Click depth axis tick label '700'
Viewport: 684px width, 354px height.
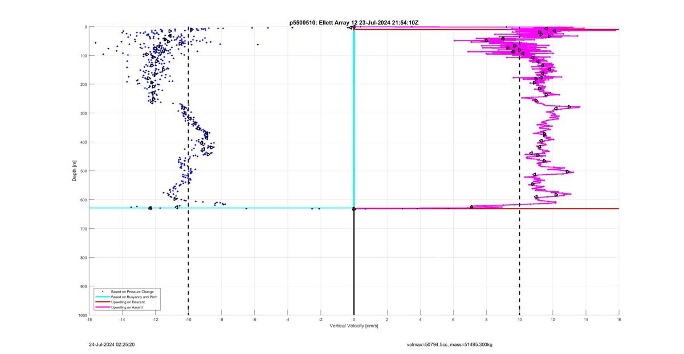[83, 229]
